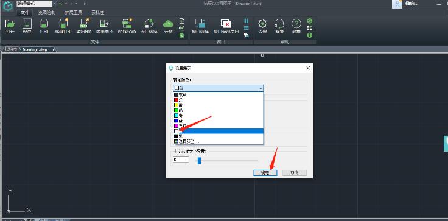Open the Settings (设置) gear icon
The width and height of the screenshot is (448, 221).
point(262,24)
